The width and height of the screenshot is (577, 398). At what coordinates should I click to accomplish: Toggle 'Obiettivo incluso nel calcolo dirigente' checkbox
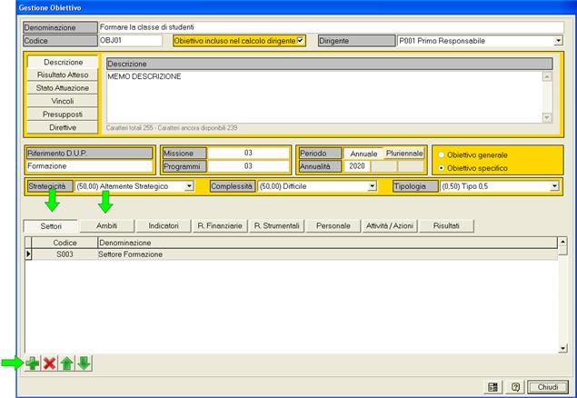pos(301,41)
